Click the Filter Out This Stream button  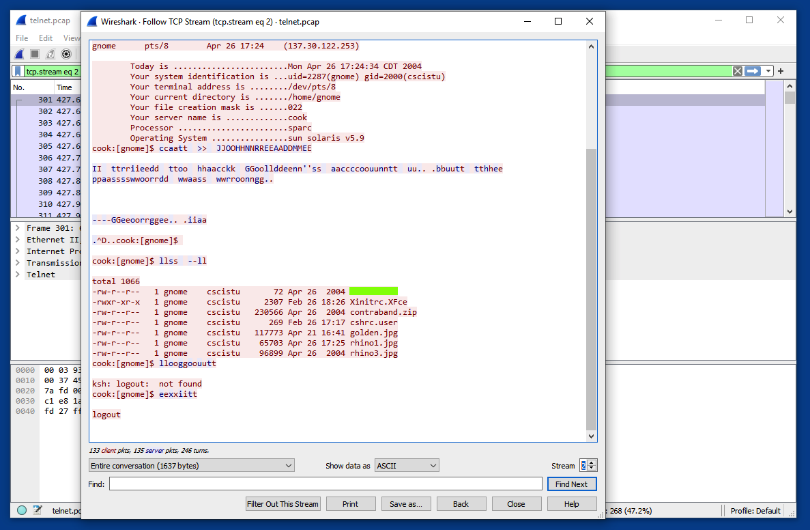pos(283,504)
